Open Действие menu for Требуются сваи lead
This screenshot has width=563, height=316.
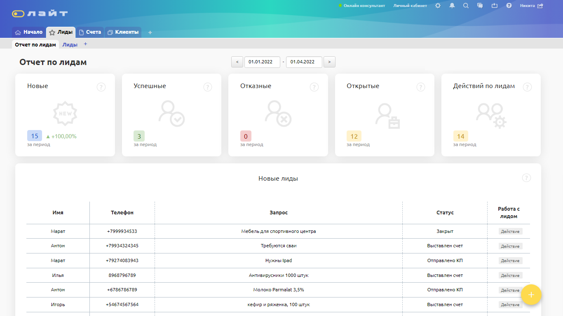pos(510,246)
